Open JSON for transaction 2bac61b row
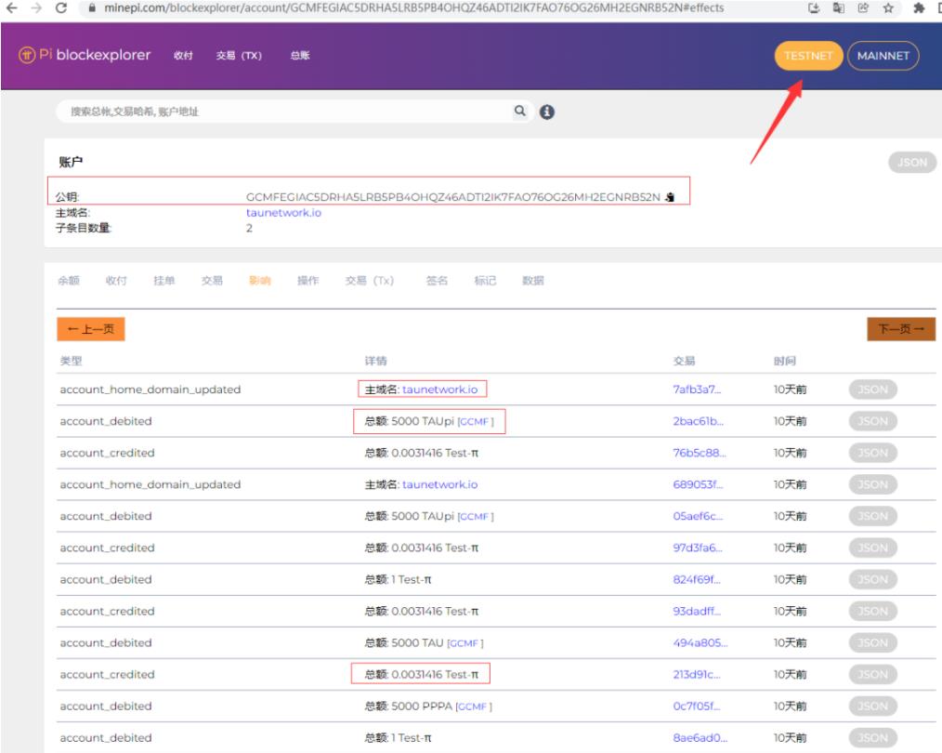Screen dimensions: 942x753 (873, 421)
